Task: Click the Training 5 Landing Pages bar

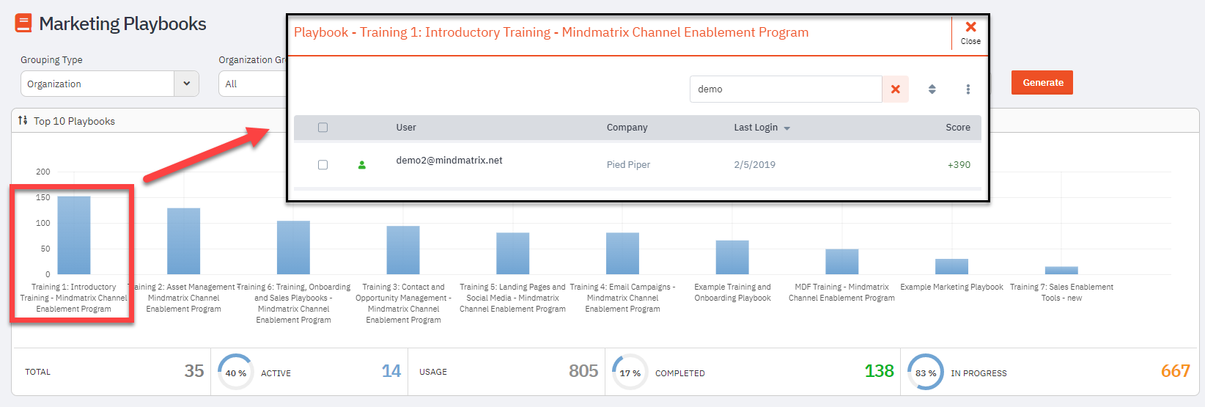Action: pyautogui.click(x=513, y=254)
